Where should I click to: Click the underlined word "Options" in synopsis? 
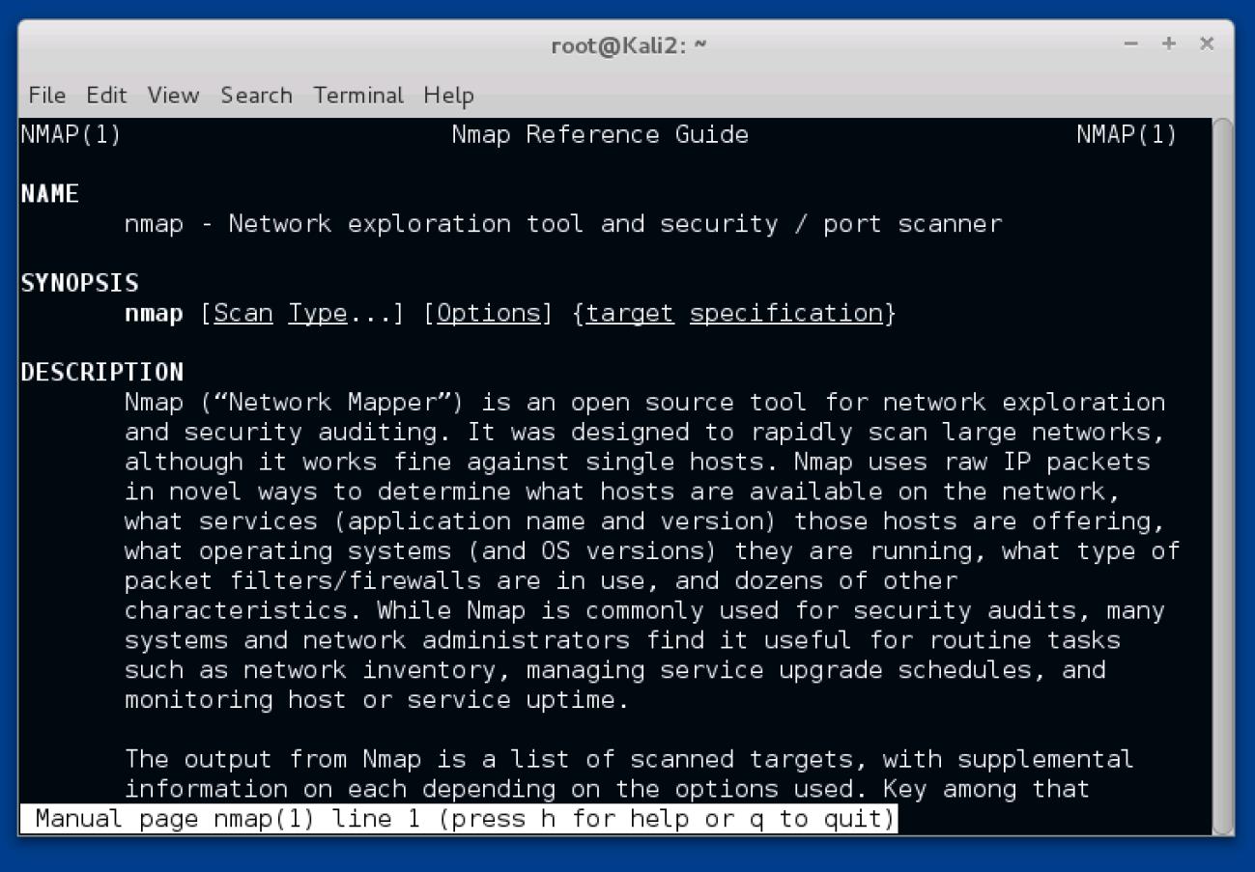[x=489, y=314]
